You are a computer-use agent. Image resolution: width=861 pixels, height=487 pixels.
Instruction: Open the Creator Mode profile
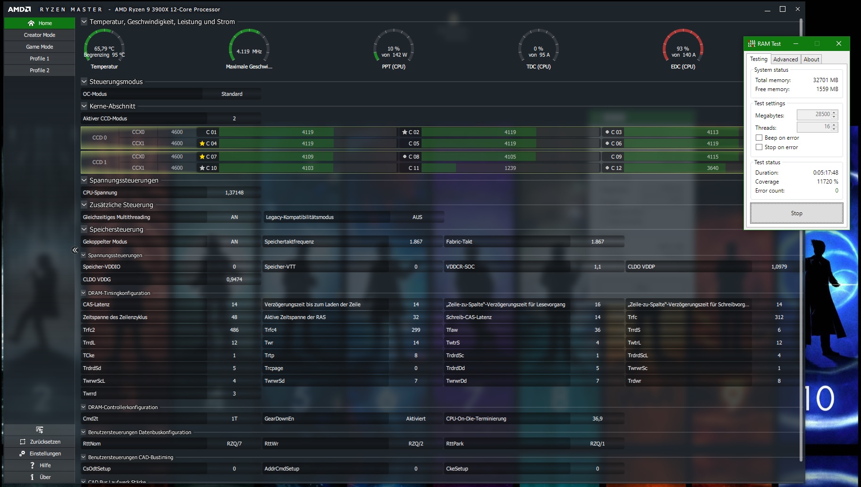point(40,35)
